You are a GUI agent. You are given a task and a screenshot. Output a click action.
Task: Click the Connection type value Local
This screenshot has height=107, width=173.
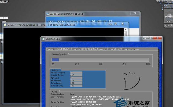click(72, 94)
